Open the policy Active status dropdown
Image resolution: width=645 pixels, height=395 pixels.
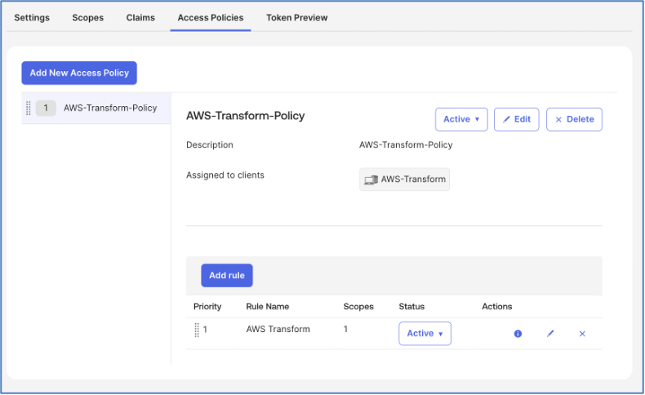pos(461,120)
